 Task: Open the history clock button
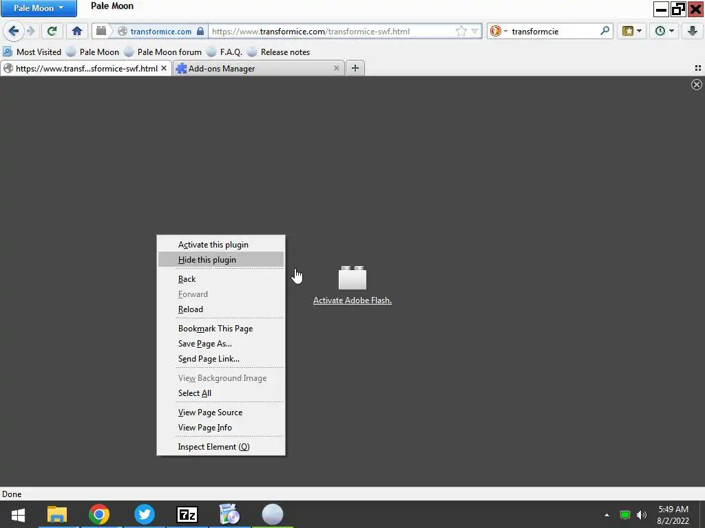(x=660, y=31)
